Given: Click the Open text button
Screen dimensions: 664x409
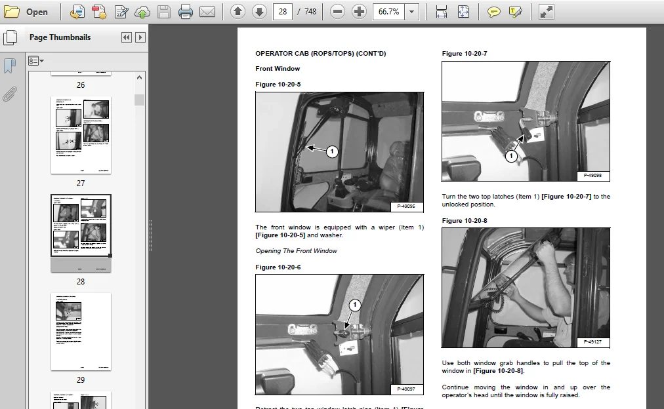Looking at the screenshot, I should (37, 12).
